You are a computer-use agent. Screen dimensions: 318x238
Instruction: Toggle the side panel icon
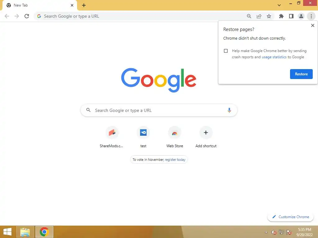click(291, 16)
